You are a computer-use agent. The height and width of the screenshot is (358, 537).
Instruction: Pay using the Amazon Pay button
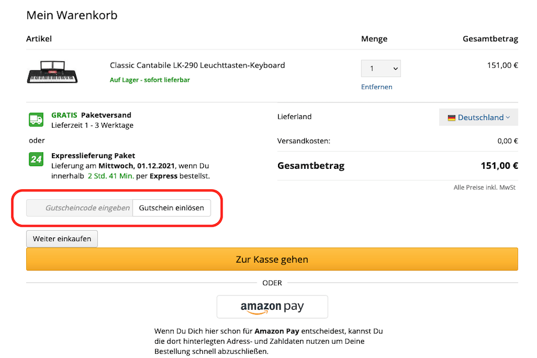tap(272, 307)
